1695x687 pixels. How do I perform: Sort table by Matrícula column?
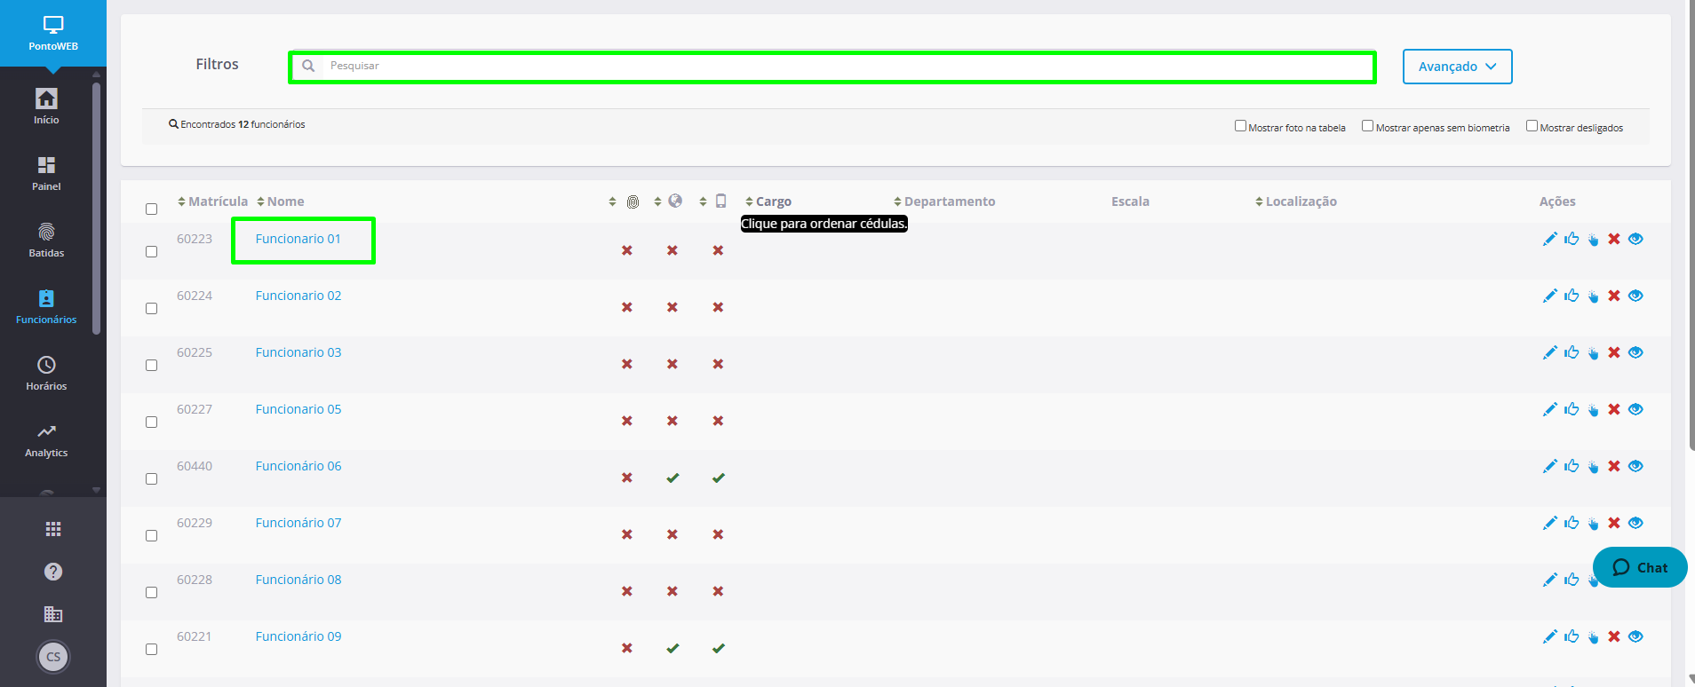click(x=212, y=201)
